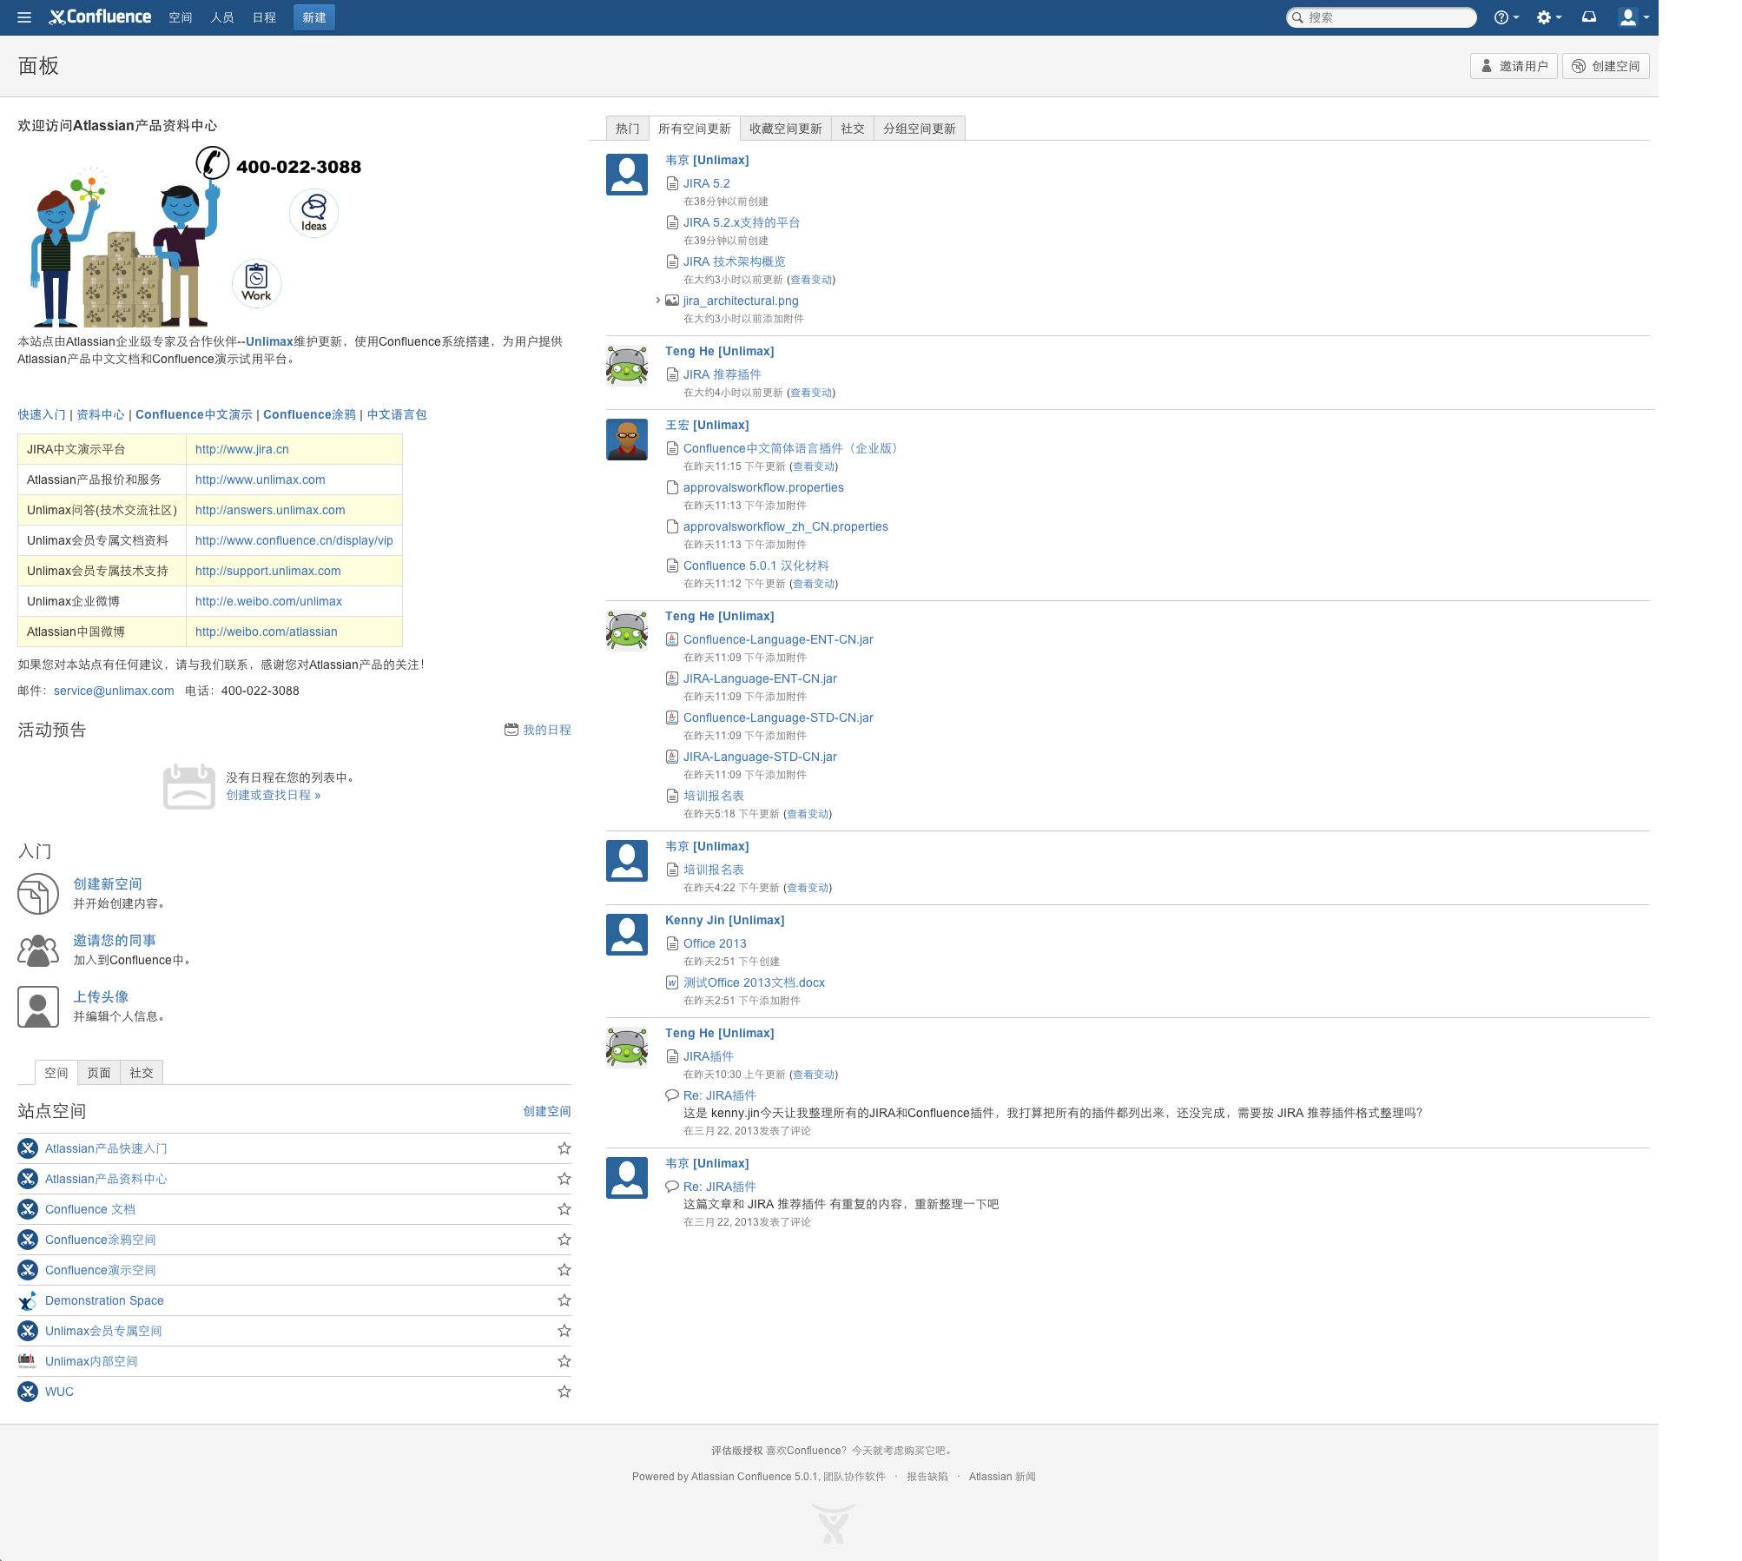Click the WUC space logo icon
This screenshot has height=1561, width=1742.
pyautogui.click(x=28, y=1392)
